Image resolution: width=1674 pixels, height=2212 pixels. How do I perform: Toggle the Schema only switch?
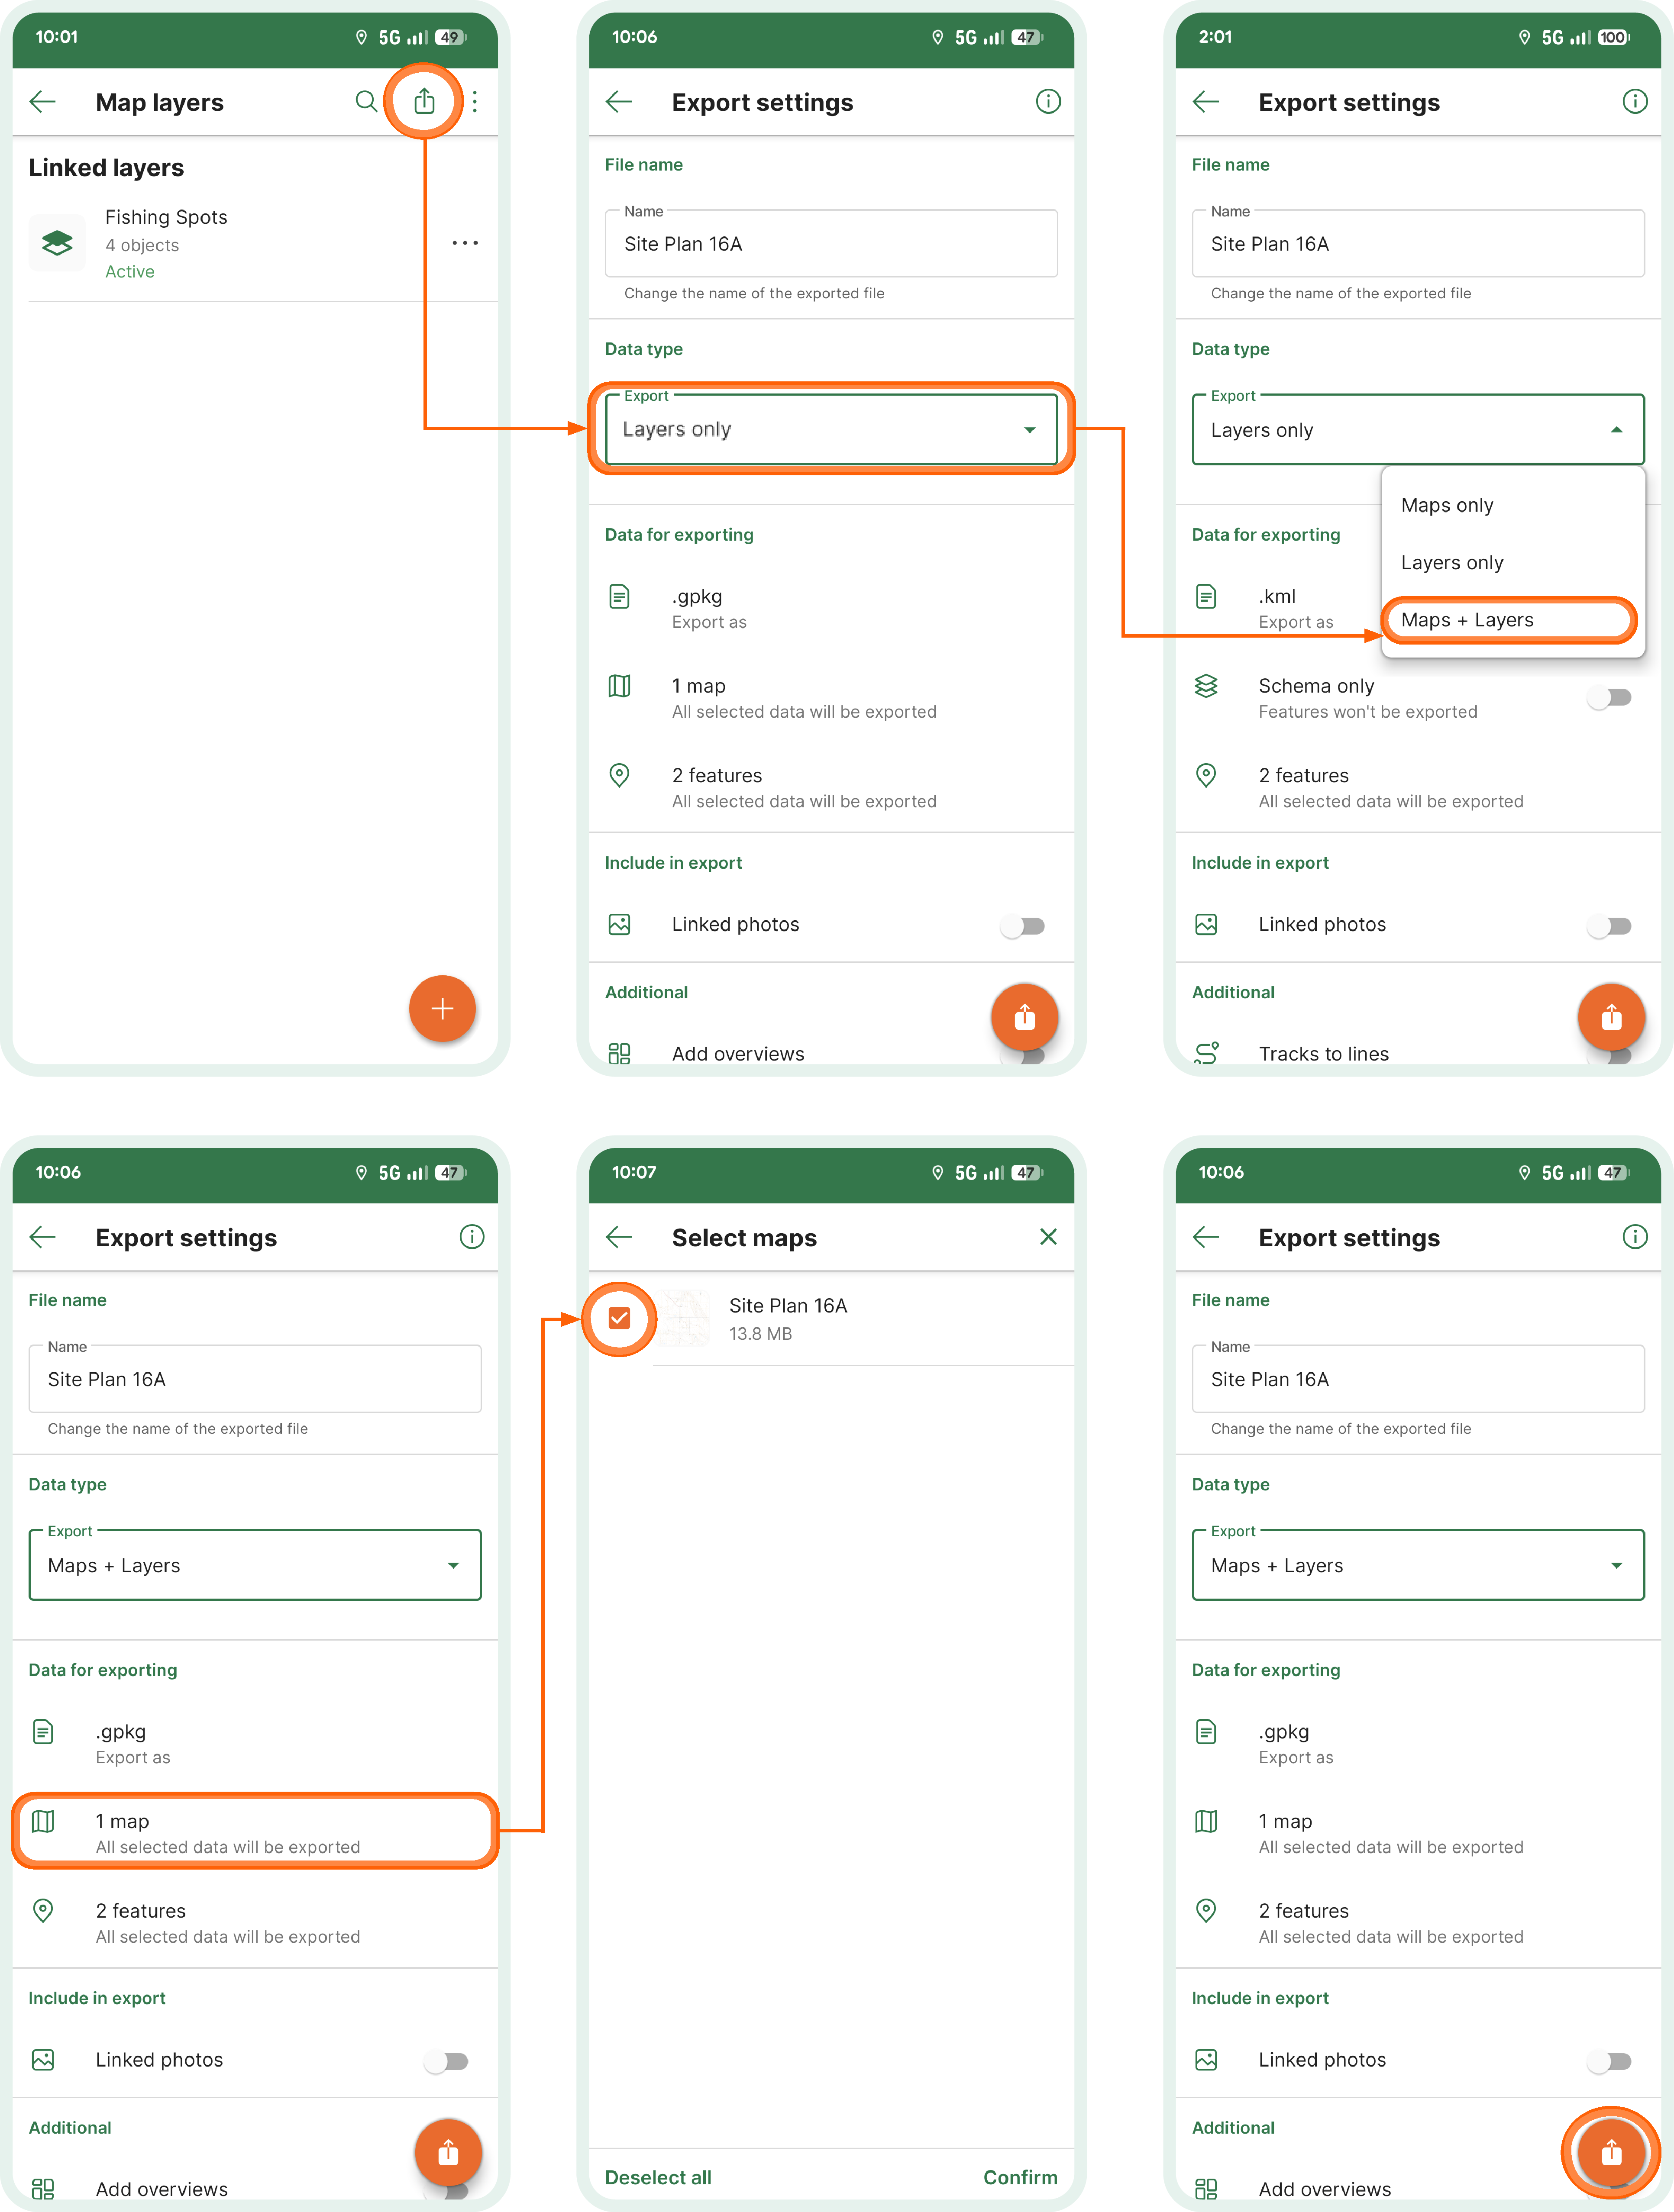click(x=1609, y=697)
